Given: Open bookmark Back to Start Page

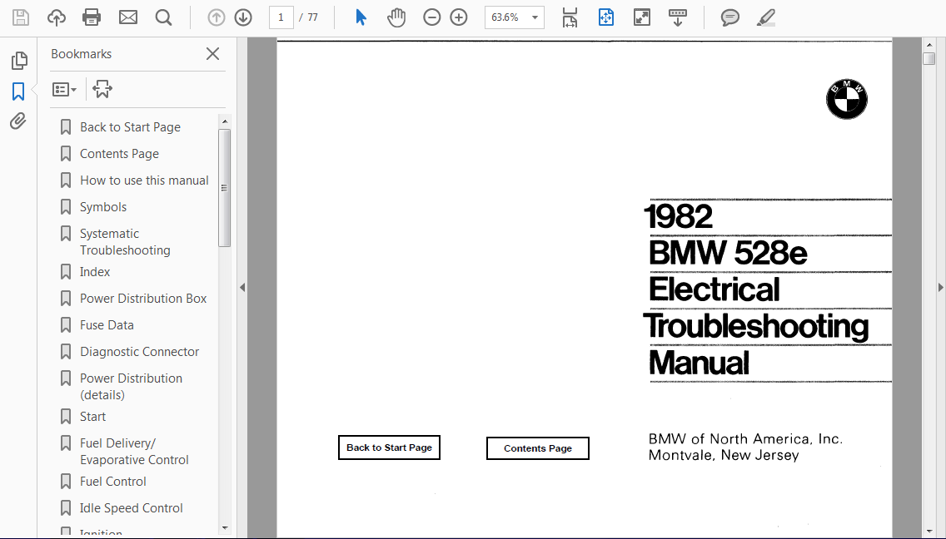Looking at the screenshot, I should (x=130, y=127).
